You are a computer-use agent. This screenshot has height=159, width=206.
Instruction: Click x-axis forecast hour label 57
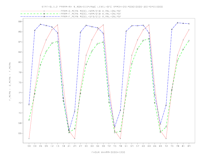138,146
